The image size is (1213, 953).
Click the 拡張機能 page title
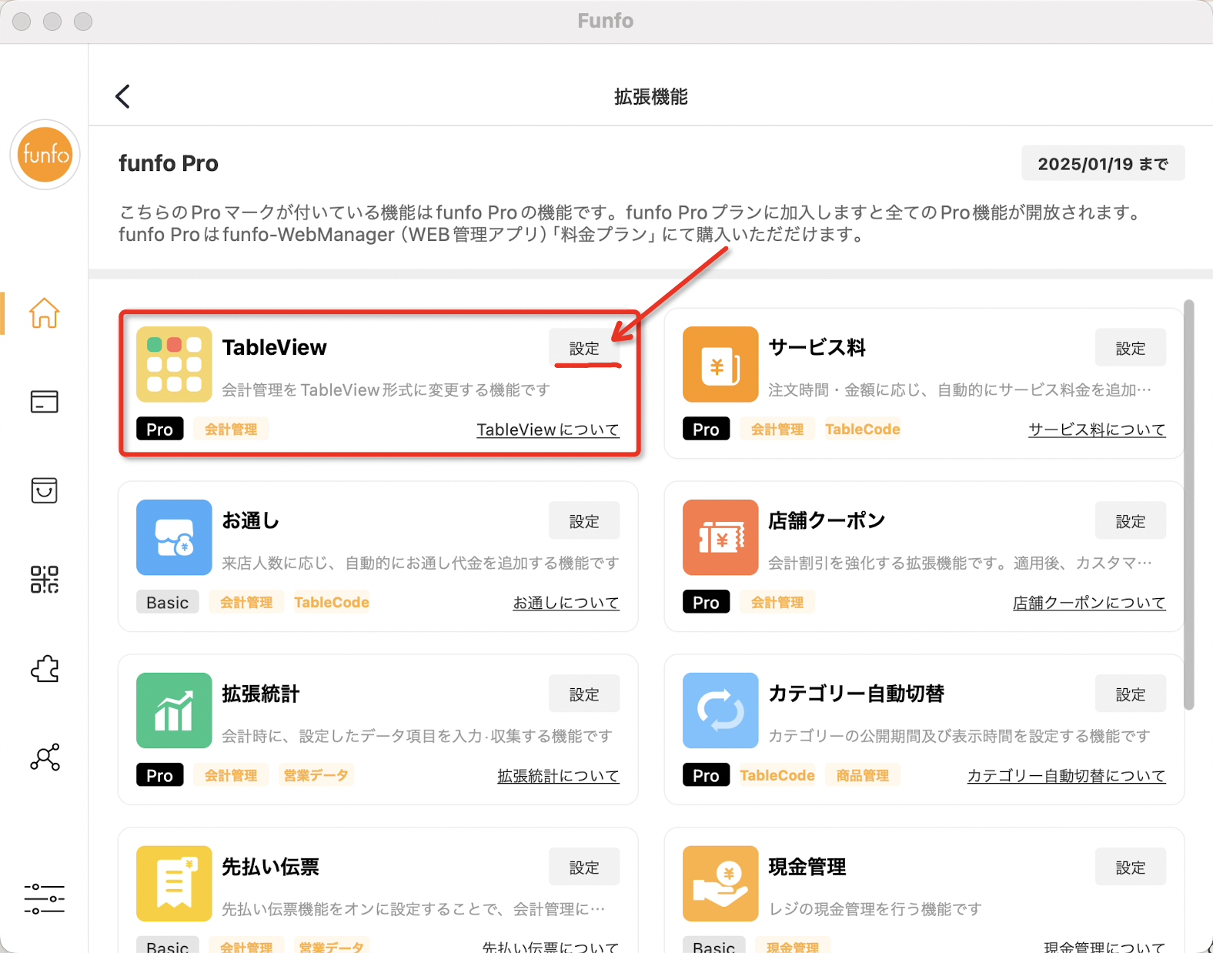tap(651, 96)
